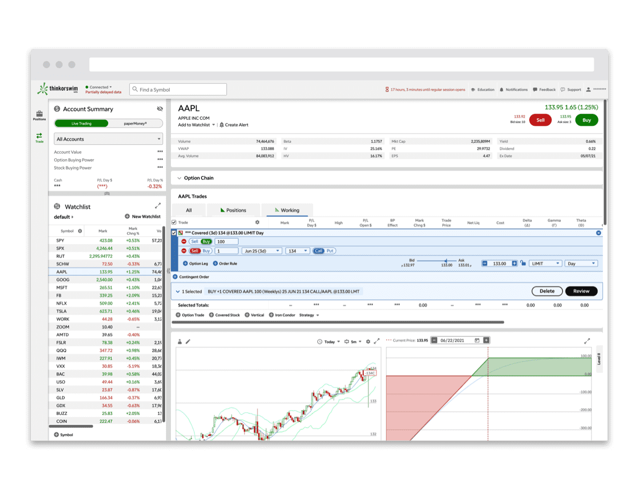639x490 pixels.
Task: Select the chart drawing pencil tool
Action: tap(188, 341)
